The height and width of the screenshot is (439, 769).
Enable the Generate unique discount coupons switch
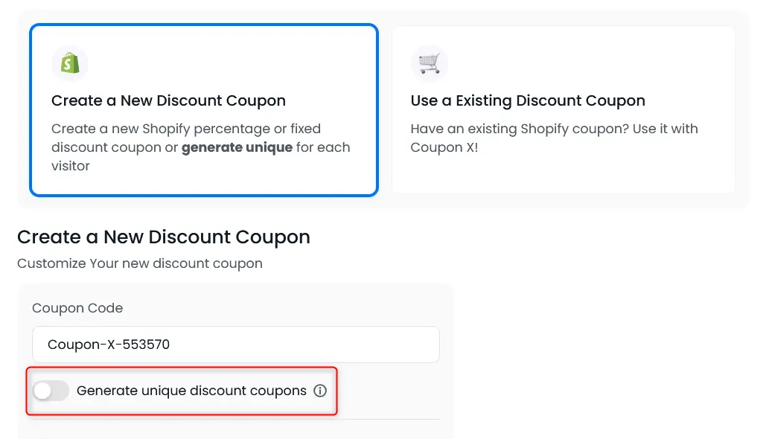click(51, 391)
